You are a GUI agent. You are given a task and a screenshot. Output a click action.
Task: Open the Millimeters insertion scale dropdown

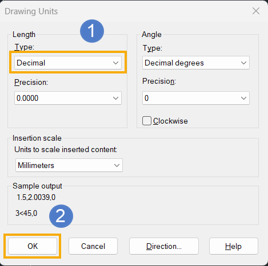[x=69, y=165]
